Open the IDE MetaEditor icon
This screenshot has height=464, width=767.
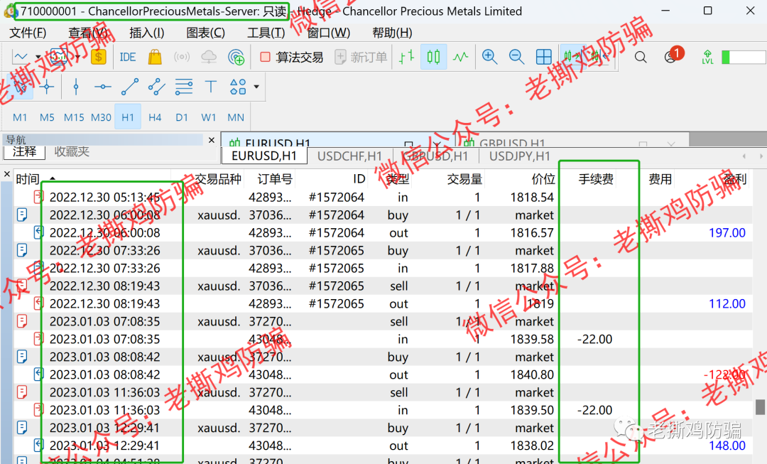128,58
